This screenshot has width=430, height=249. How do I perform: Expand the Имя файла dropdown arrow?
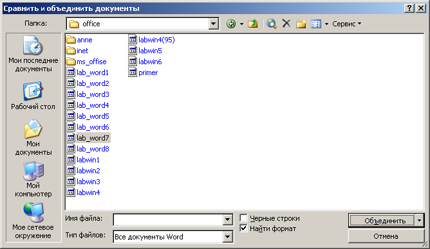[x=228, y=219]
